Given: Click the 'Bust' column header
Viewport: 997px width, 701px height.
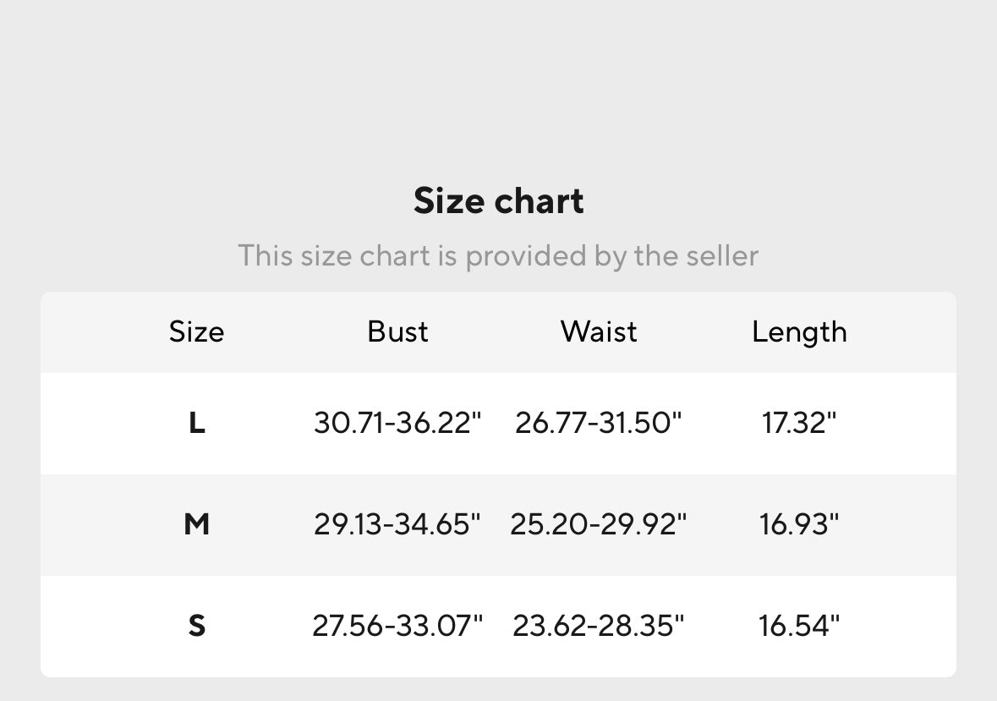Looking at the screenshot, I should (397, 331).
